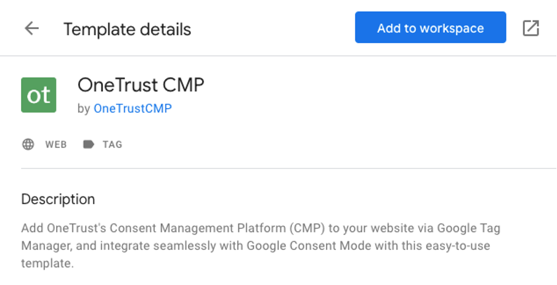Screen dimensions: 557x285
Task: Click the globe icon beside WEB
Action: [x=28, y=144]
